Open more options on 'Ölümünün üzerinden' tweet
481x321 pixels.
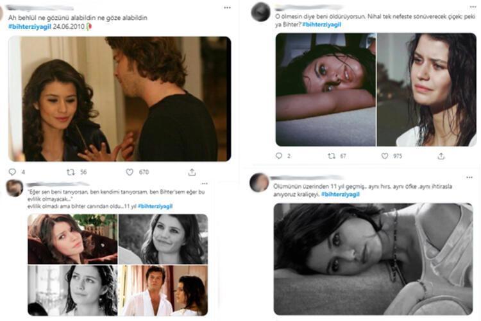[x=467, y=177]
